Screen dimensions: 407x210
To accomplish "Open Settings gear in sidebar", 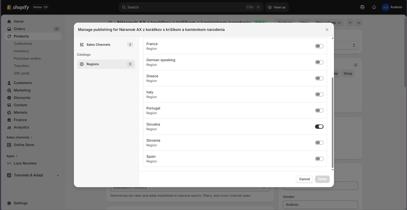I will click(x=9, y=203).
